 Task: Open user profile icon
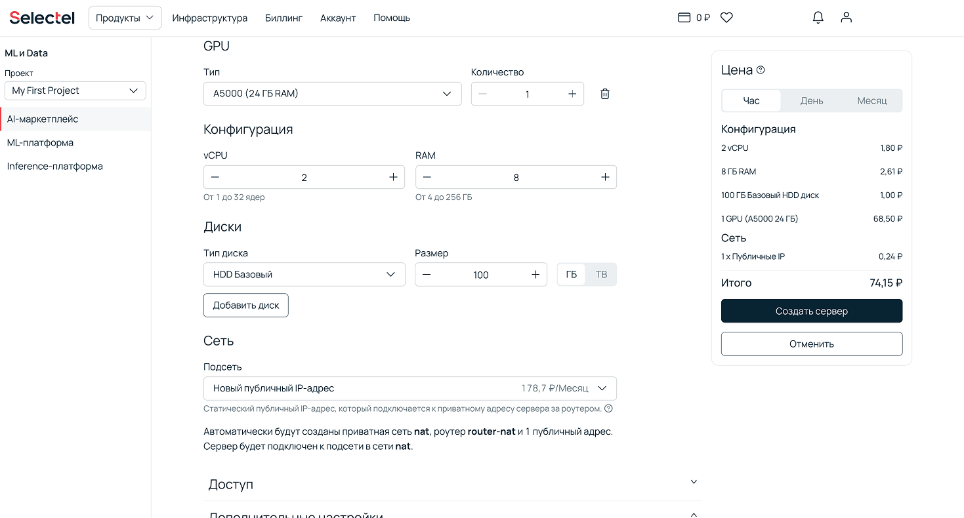point(846,18)
